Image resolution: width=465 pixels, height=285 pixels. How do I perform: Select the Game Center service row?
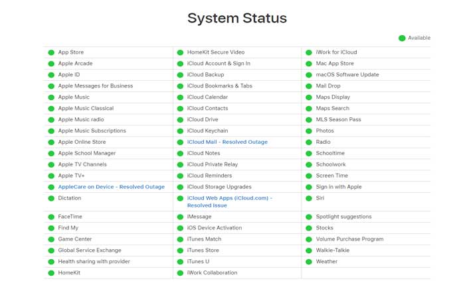point(74,239)
